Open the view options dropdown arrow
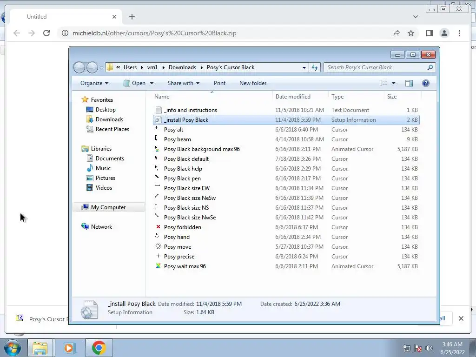Viewport: 476px width, 357px height. pos(393,83)
